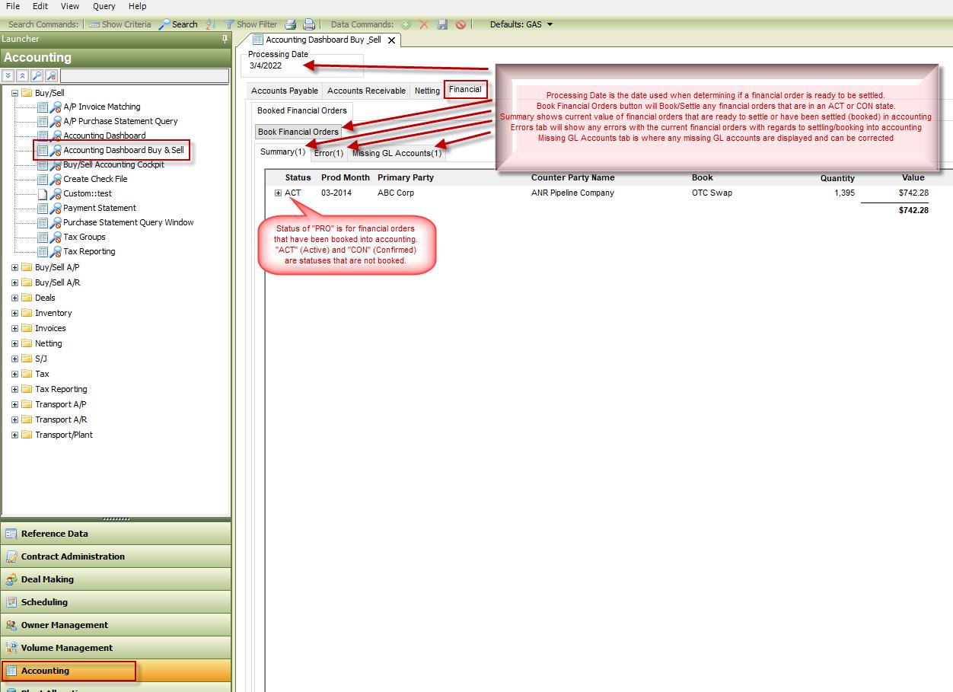Viewport: 953px width, 692px height.
Task: Click the printer icon in the toolbar
Action: [x=309, y=24]
